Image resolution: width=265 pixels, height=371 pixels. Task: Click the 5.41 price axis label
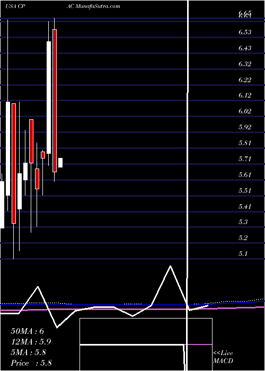coord(245,207)
